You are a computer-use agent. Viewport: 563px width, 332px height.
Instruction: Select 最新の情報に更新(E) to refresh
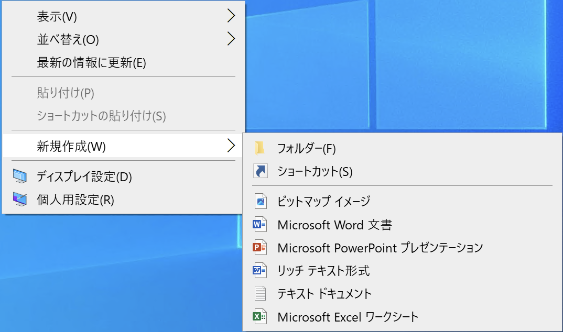91,63
